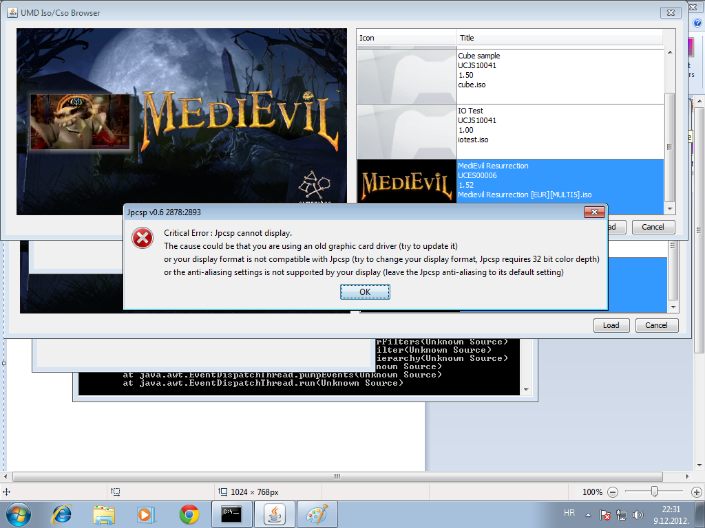Click OK in the Critical Error dialog
705x528 pixels.
click(x=365, y=292)
